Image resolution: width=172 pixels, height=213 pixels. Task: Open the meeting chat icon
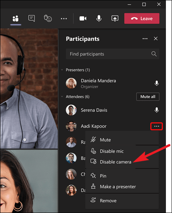[32, 18]
